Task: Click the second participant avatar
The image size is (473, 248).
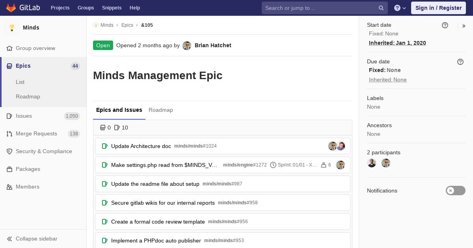Action: point(386,163)
